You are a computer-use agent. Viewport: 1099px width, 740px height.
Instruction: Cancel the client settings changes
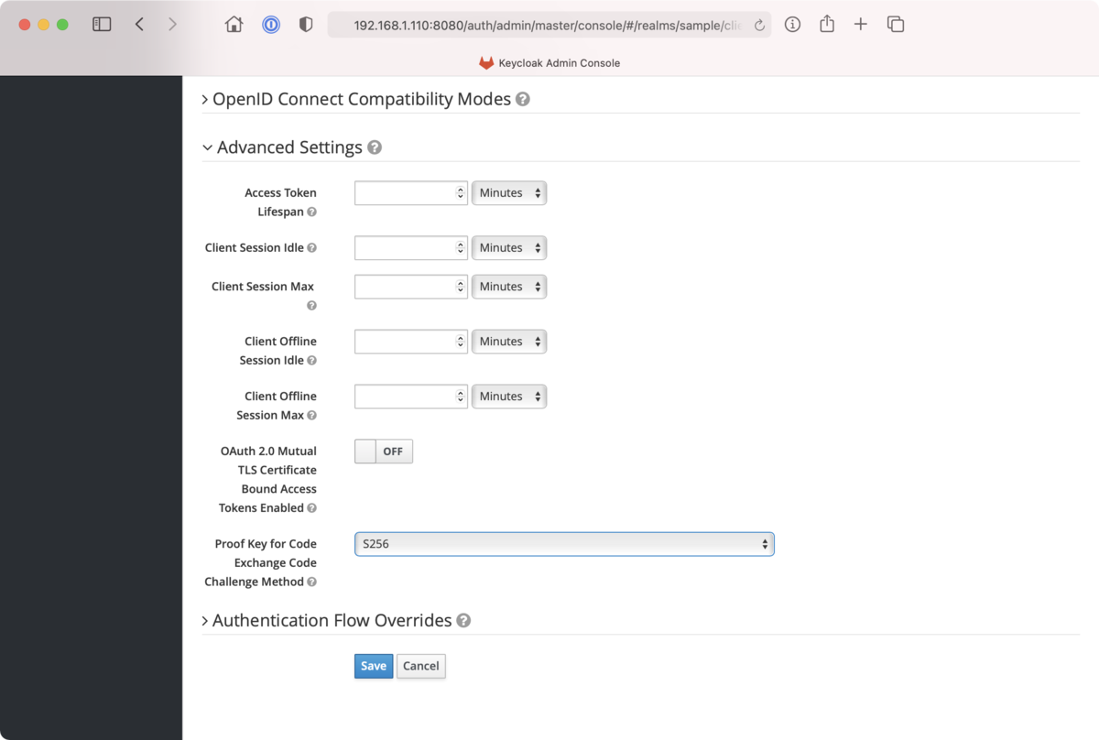click(x=421, y=666)
